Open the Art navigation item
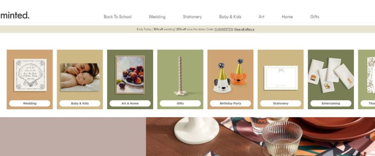The width and height of the screenshot is (375, 156). pyautogui.click(x=261, y=17)
